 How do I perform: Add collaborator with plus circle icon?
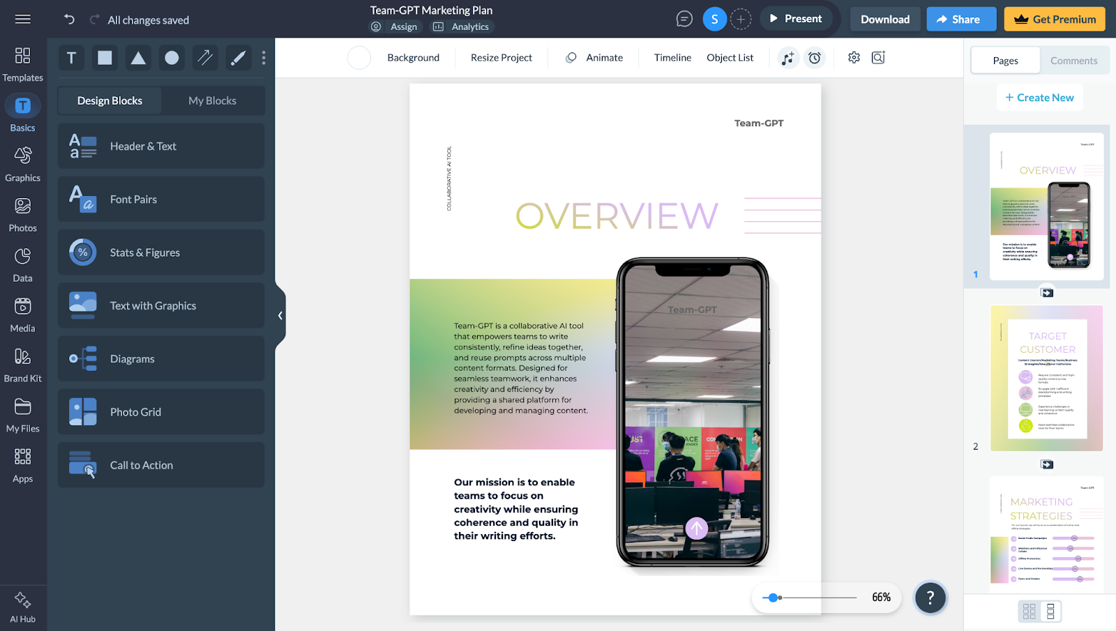pos(741,19)
